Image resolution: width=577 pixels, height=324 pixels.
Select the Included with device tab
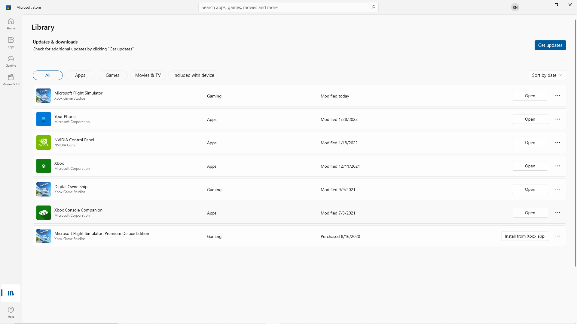(x=194, y=75)
